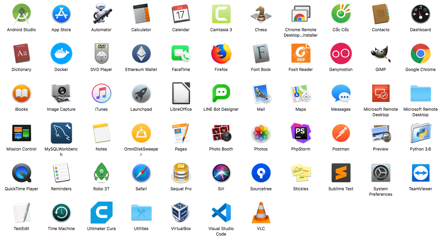Image resolution: width=443 pixels, height=252 pixels.
Task: Open the Cốc Cốc browser
Action: pyautogui.click(x=341, y=14)
